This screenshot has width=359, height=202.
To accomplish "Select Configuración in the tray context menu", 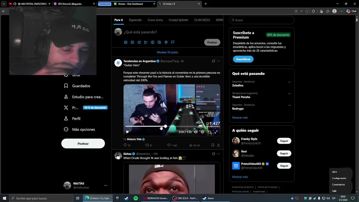I will tap(339, 178).
